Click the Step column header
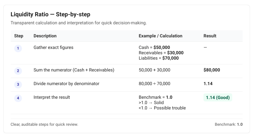 click(19, 36)
